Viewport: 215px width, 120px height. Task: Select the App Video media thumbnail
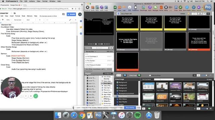(x=162, y=87)
